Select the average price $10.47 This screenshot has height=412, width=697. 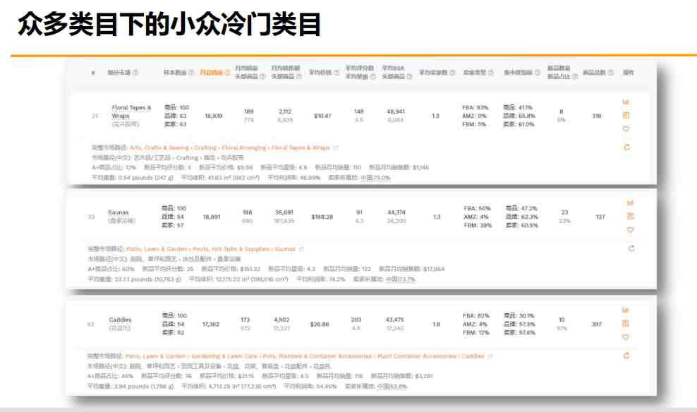click(322, 116)
